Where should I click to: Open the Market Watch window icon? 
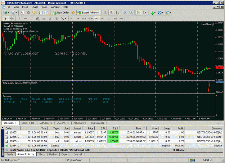click(x=22, y=13)
